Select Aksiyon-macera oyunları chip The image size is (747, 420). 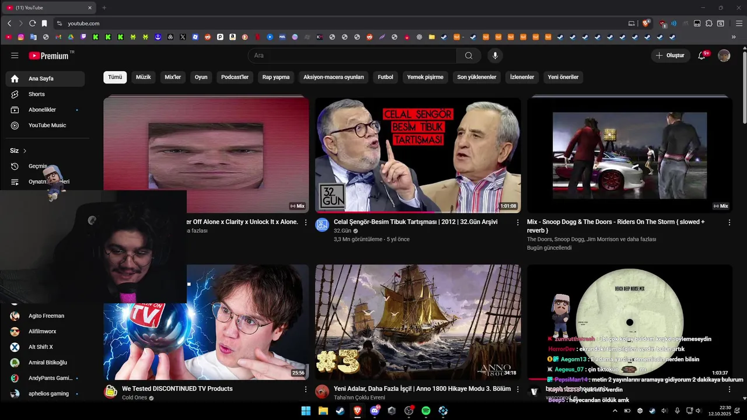334,77
